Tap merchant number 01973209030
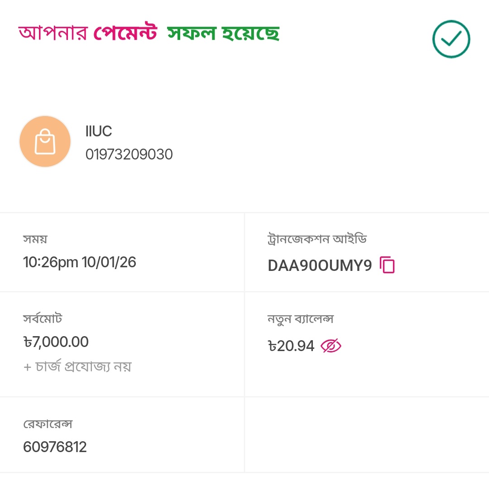489x482 pixels. point(129,154)
